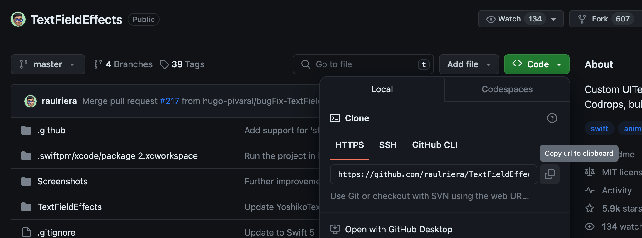The width and height of the screenshot is (642, 238).
Task: Open the .github folder
Action: (x=51, y=130)
